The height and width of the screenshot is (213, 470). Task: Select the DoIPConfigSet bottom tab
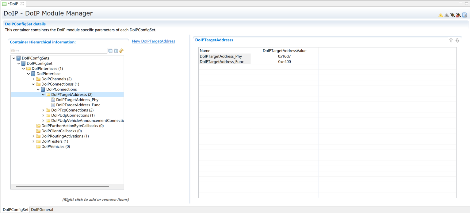15,210
